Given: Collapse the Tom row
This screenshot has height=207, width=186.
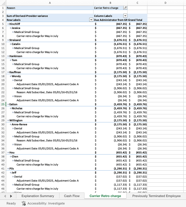Looking at the screenshot, I should [x=10, y=60].
